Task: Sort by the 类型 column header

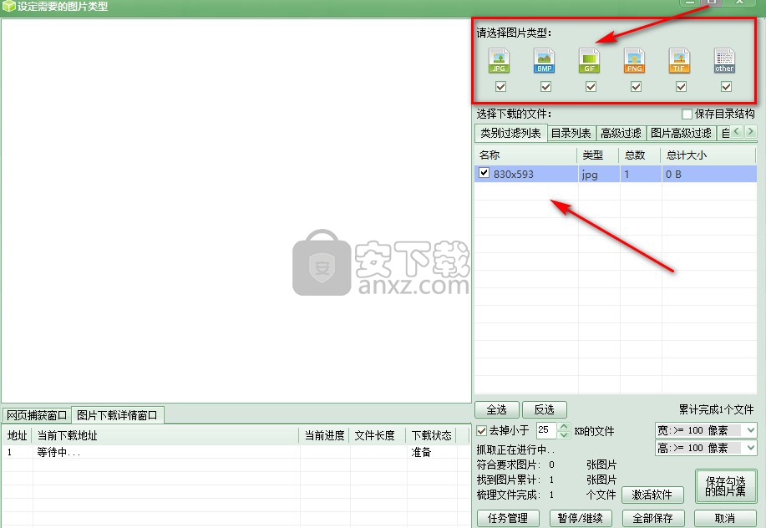Action: 598,155
